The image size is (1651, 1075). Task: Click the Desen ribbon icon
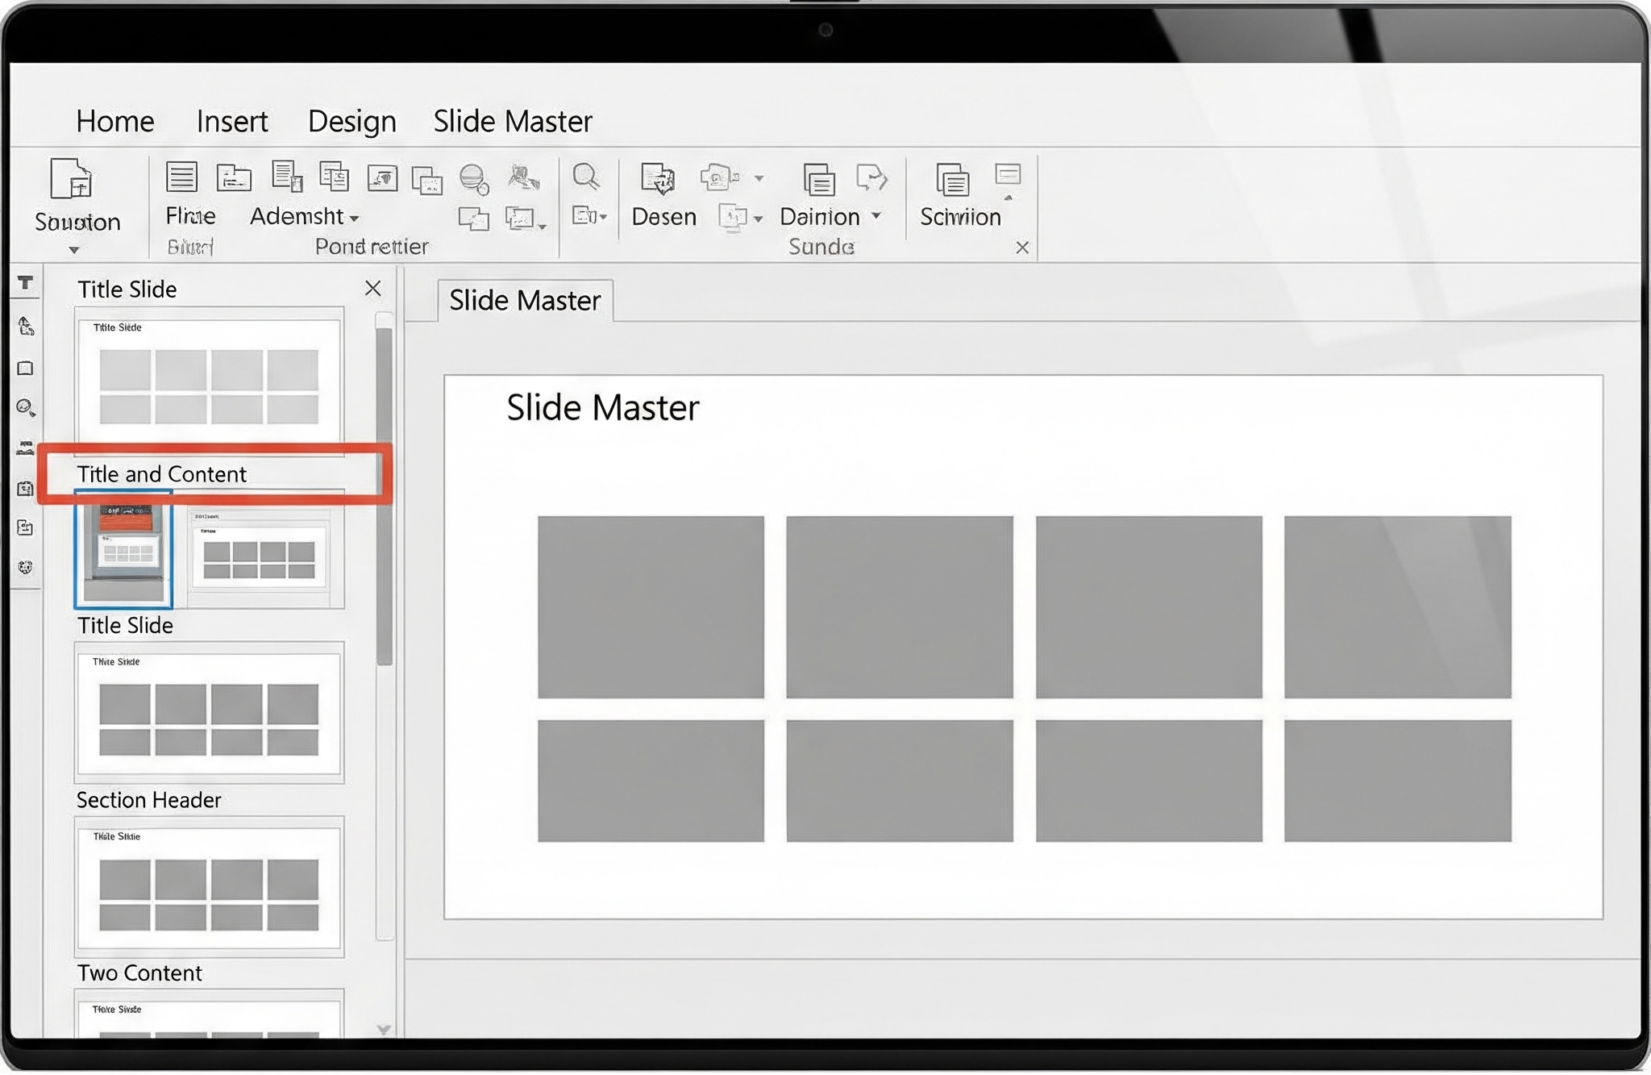pyautogui.click(x=657, y=179)
